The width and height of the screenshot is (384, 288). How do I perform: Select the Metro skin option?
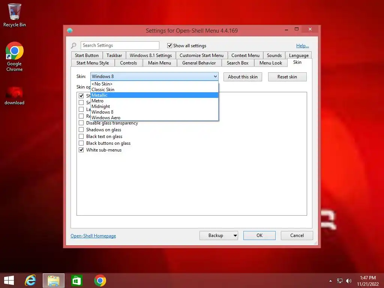click(x=154, y=101)
